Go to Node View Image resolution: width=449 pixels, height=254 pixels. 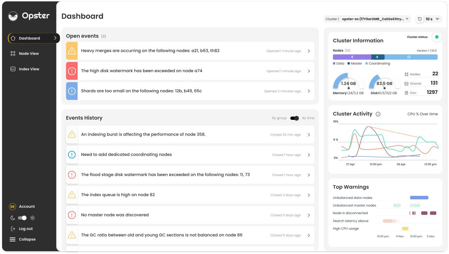coord(29,53)
